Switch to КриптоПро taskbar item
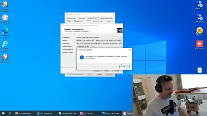This screenshot has height=116, width=207. pos(127,113)
